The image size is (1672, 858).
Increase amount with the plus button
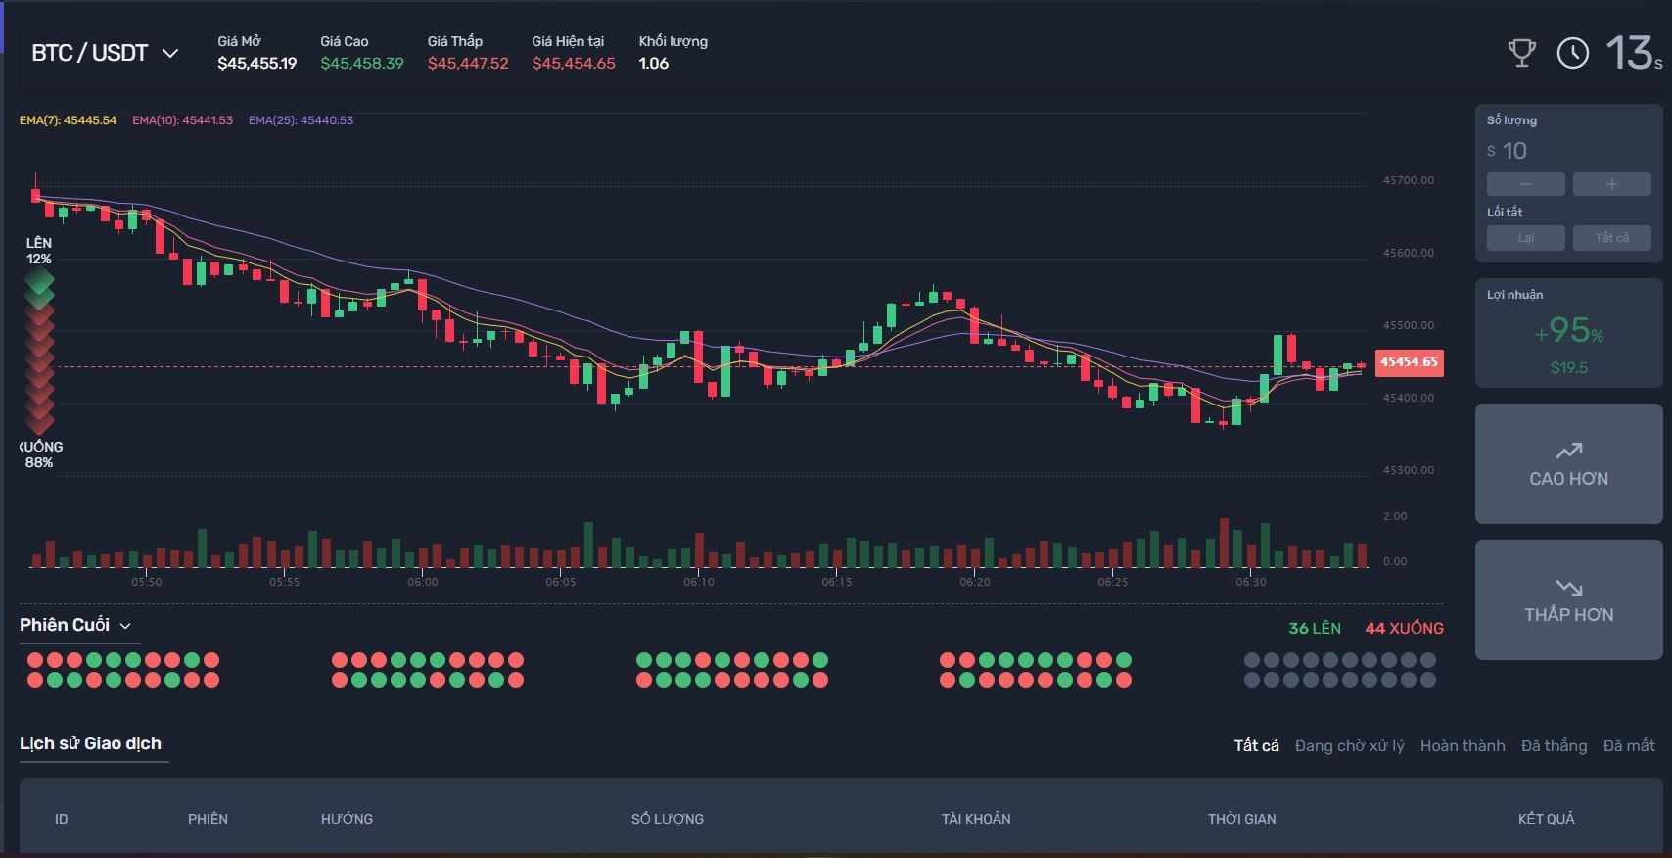click(x=1611, y=184)
